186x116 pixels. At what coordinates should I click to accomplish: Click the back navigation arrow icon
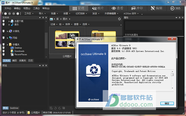click(10, 14)
